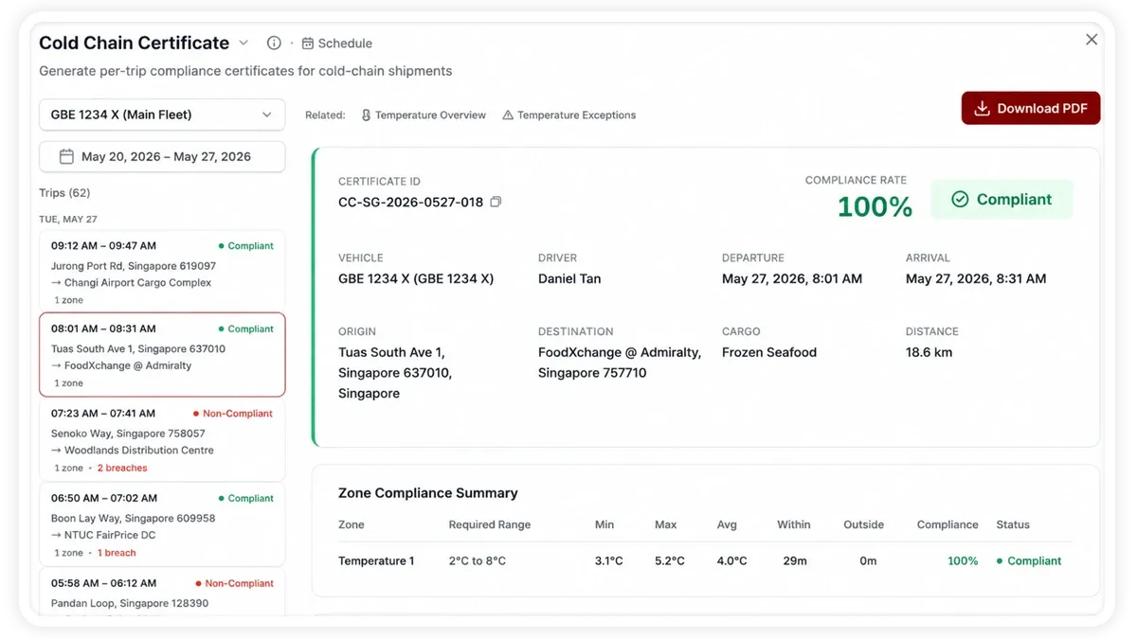1137x639 pixels.
Task: Open the Cold Chain Certificate title dropdown chevron
Action: pos(244,43)
